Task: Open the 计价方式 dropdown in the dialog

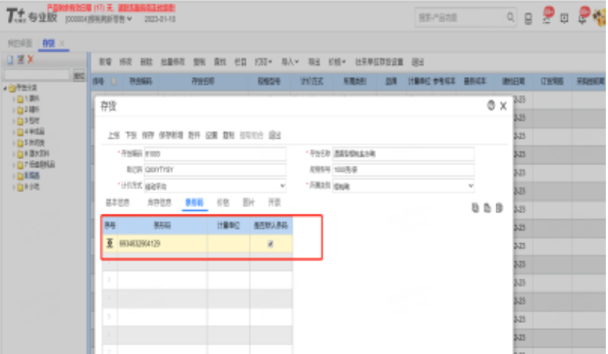Action: 281,186
